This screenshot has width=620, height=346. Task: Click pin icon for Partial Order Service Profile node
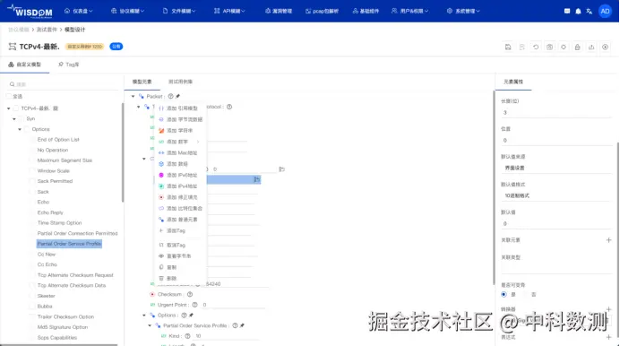(x=242, y=325)
